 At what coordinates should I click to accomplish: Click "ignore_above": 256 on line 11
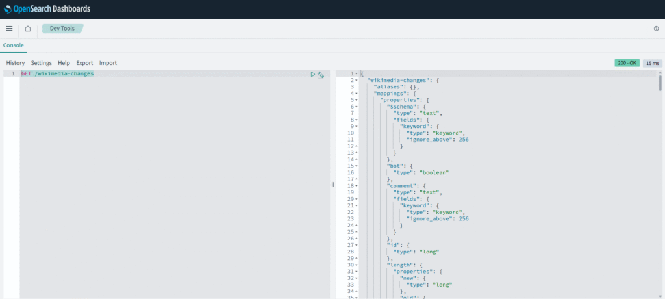[x=438, y=139]
